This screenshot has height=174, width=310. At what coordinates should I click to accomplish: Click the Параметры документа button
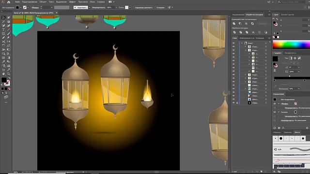[144, 8]
